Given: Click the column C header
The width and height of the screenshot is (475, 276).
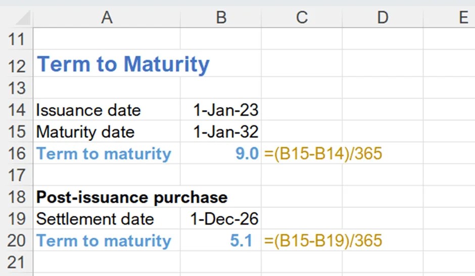Looking at the screenshot, I should coord(302,17).
